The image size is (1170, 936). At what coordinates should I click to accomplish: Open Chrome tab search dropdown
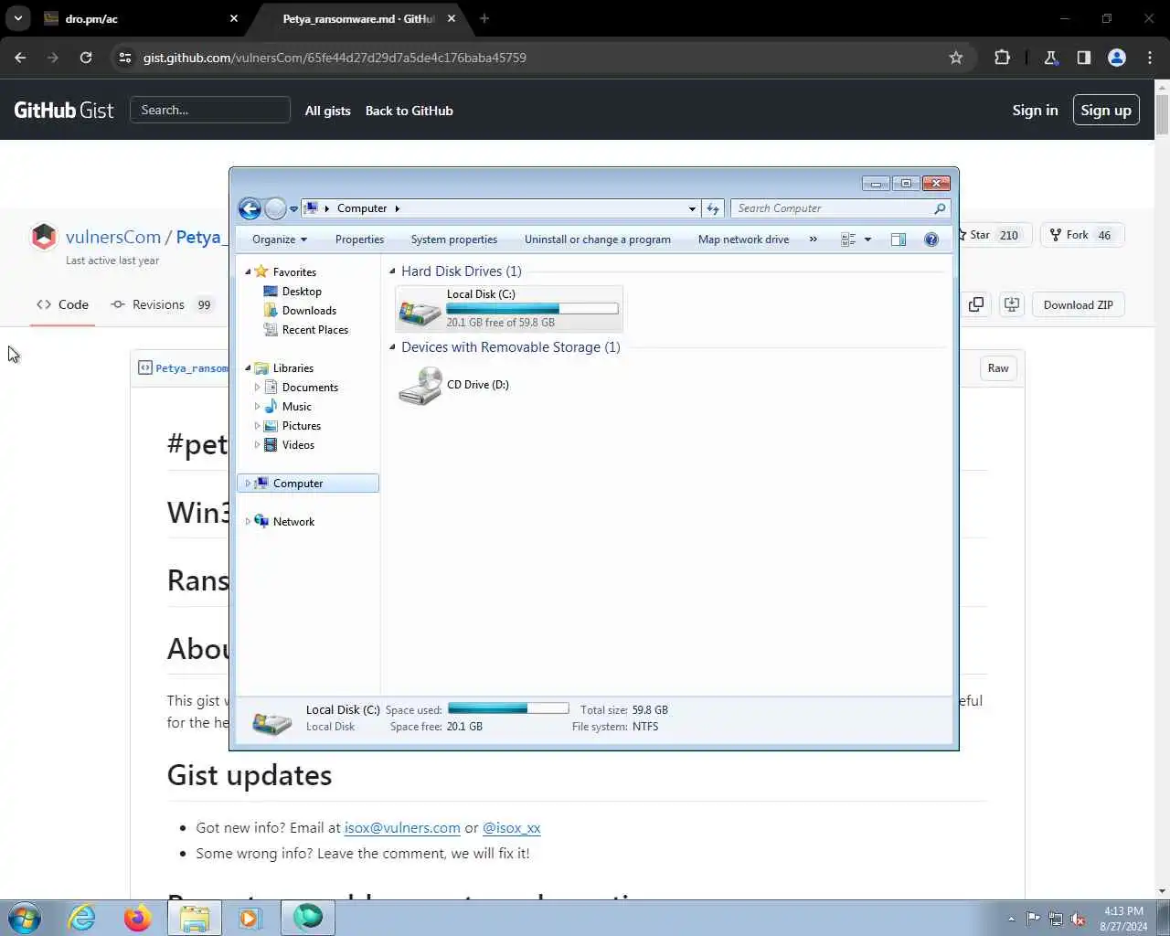[x=18, y=18]
